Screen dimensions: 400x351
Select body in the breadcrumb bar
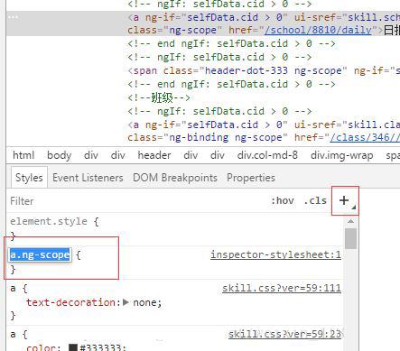[60, 155]
